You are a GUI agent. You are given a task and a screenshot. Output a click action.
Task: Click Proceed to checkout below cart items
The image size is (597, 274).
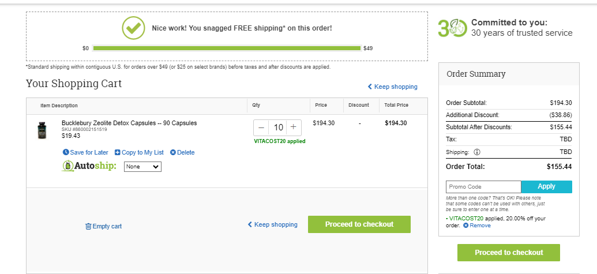point(359,224)
